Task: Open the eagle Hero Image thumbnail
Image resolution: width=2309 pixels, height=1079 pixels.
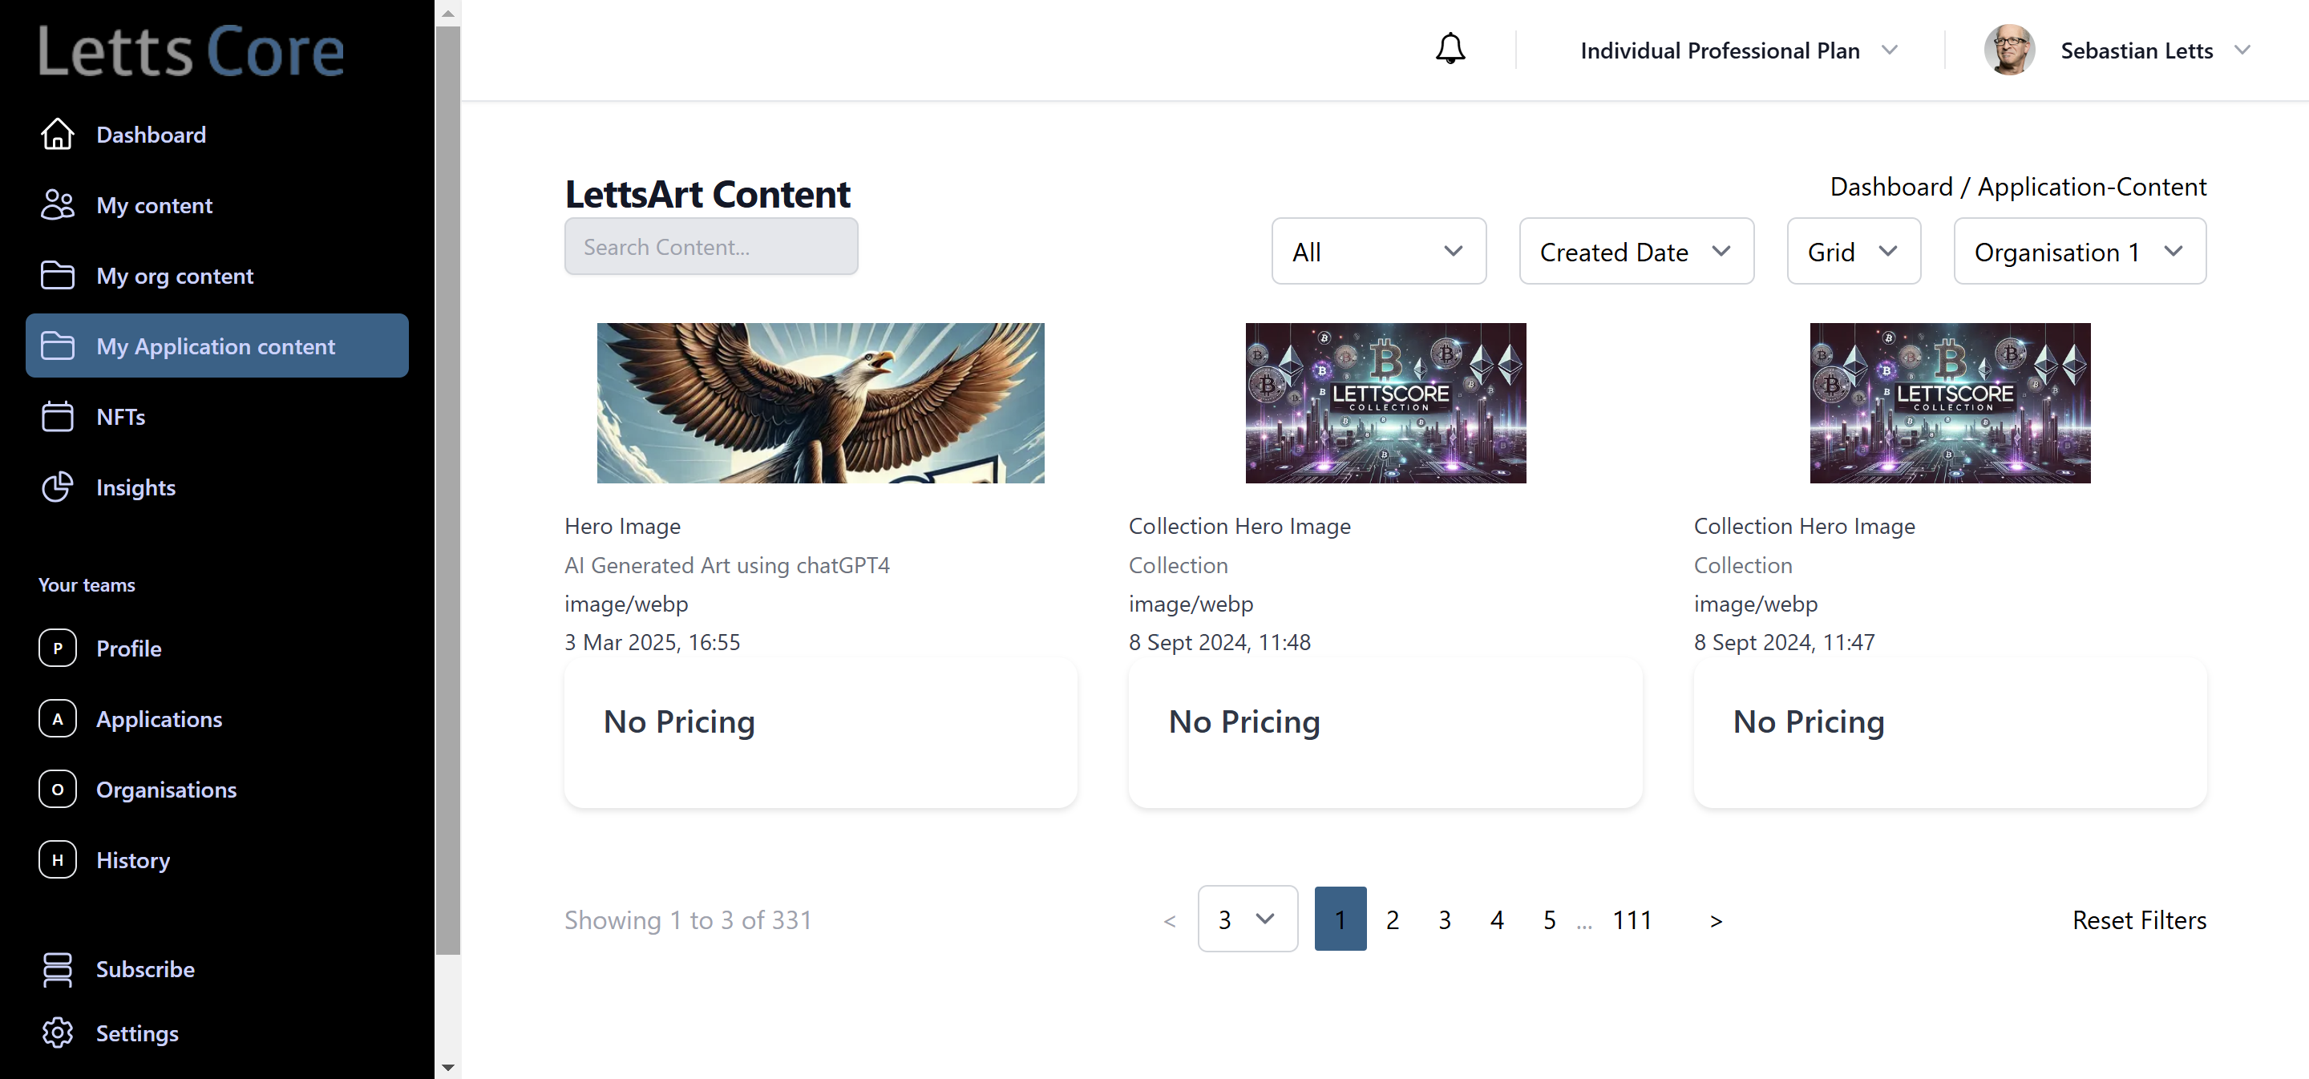Action: click(820, 403)
